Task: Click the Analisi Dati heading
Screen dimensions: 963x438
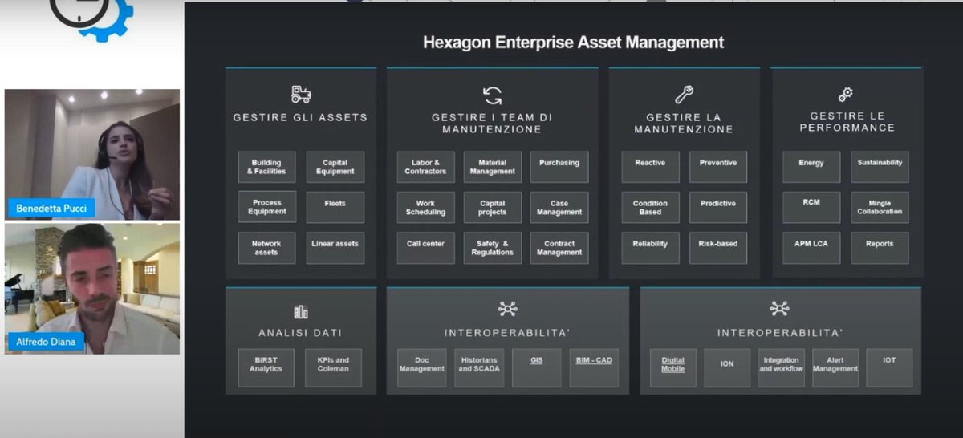Action: click(300, 333)
